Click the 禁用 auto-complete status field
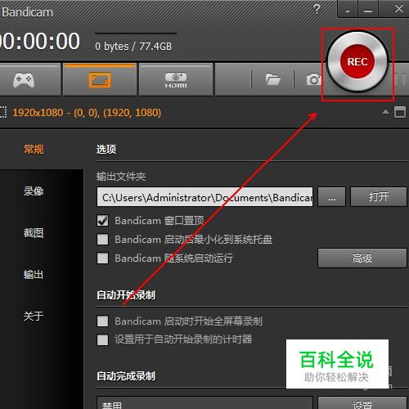The image size is (409, 409). pyautogui.click(x=204, y=403)
